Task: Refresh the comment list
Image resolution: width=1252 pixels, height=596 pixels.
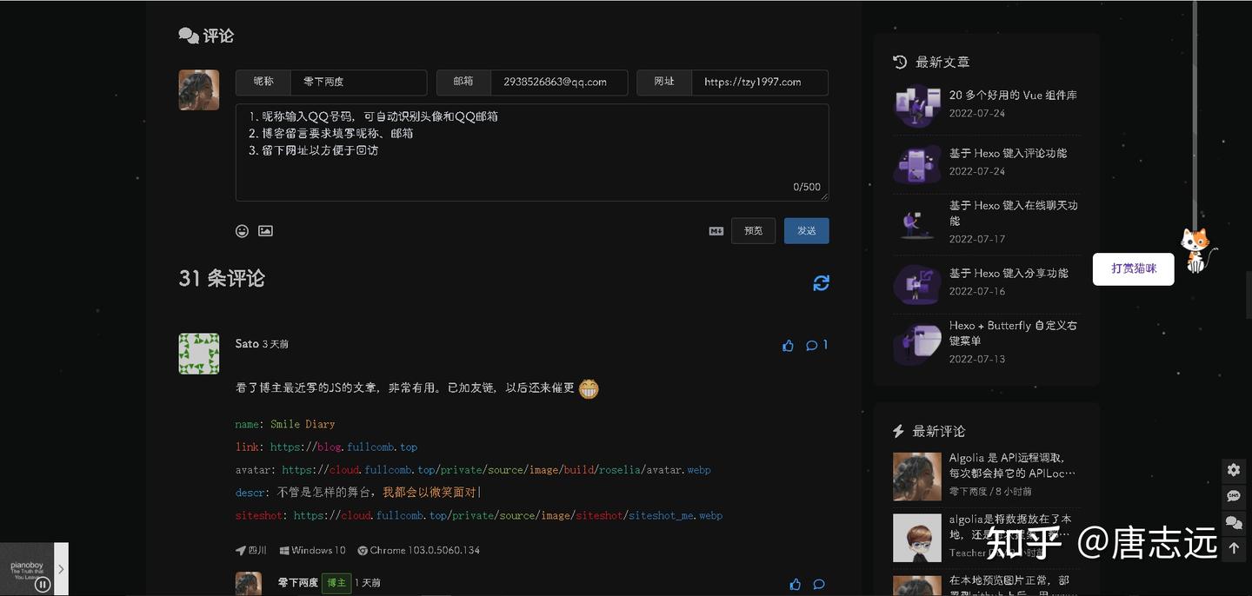Action: click(821, 282)
